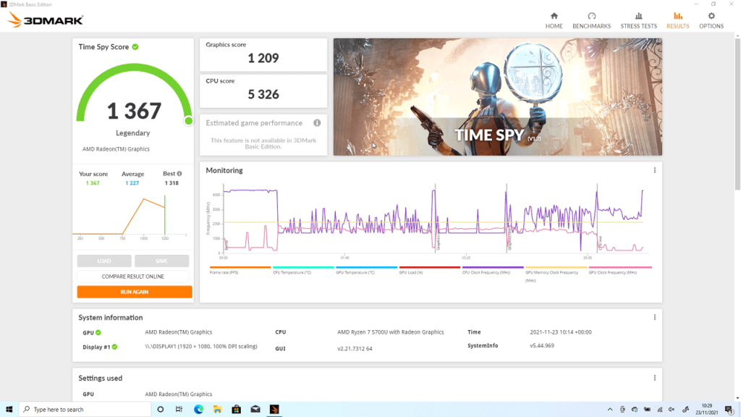Screen dimensions: 741x417
Task: Open the Windows Start menu
Action: [x=9, y=409]
